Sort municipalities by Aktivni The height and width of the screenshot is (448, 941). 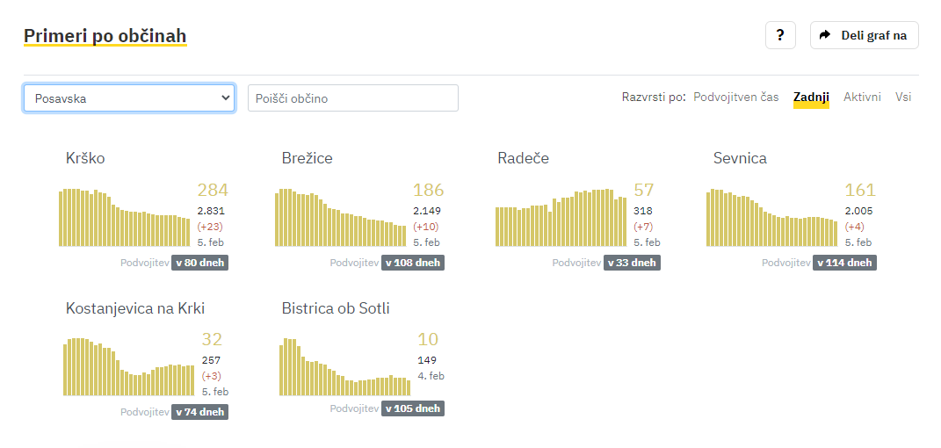point(862,98)
